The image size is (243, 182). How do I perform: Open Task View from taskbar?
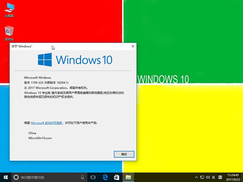click(x=93, y=177)
